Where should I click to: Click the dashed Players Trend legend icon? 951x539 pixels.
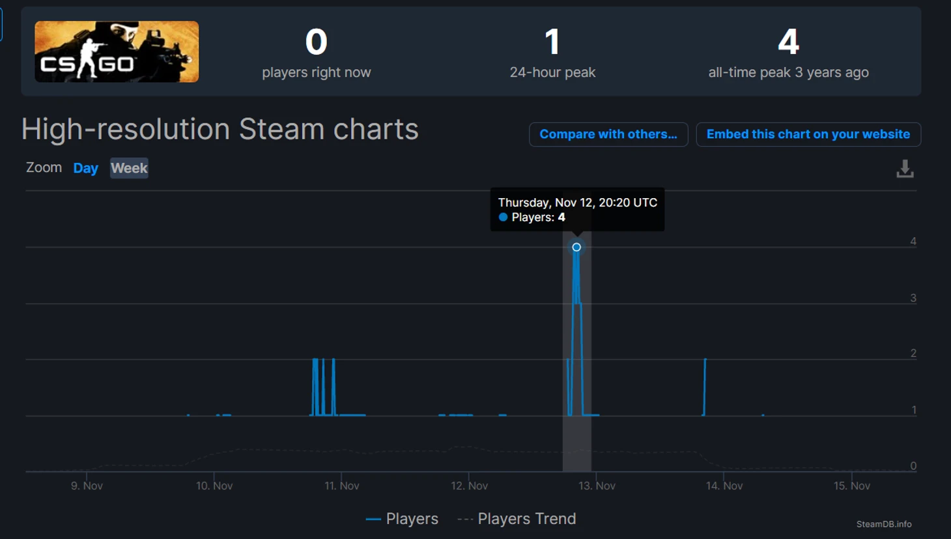click(465, 519)
